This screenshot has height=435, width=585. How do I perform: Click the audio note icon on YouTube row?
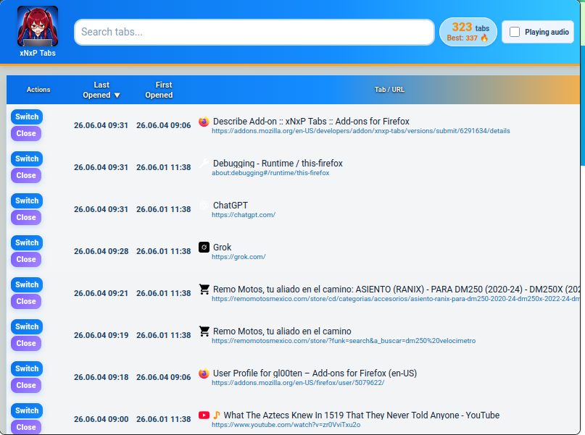coord(217,415)
